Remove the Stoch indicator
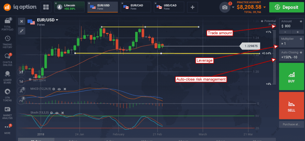305x141 pixels. 63,113
